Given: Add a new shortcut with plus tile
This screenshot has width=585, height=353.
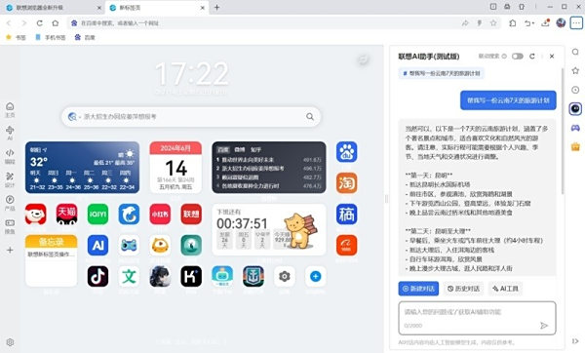Looking at the screenshot, I should (316, 277).
